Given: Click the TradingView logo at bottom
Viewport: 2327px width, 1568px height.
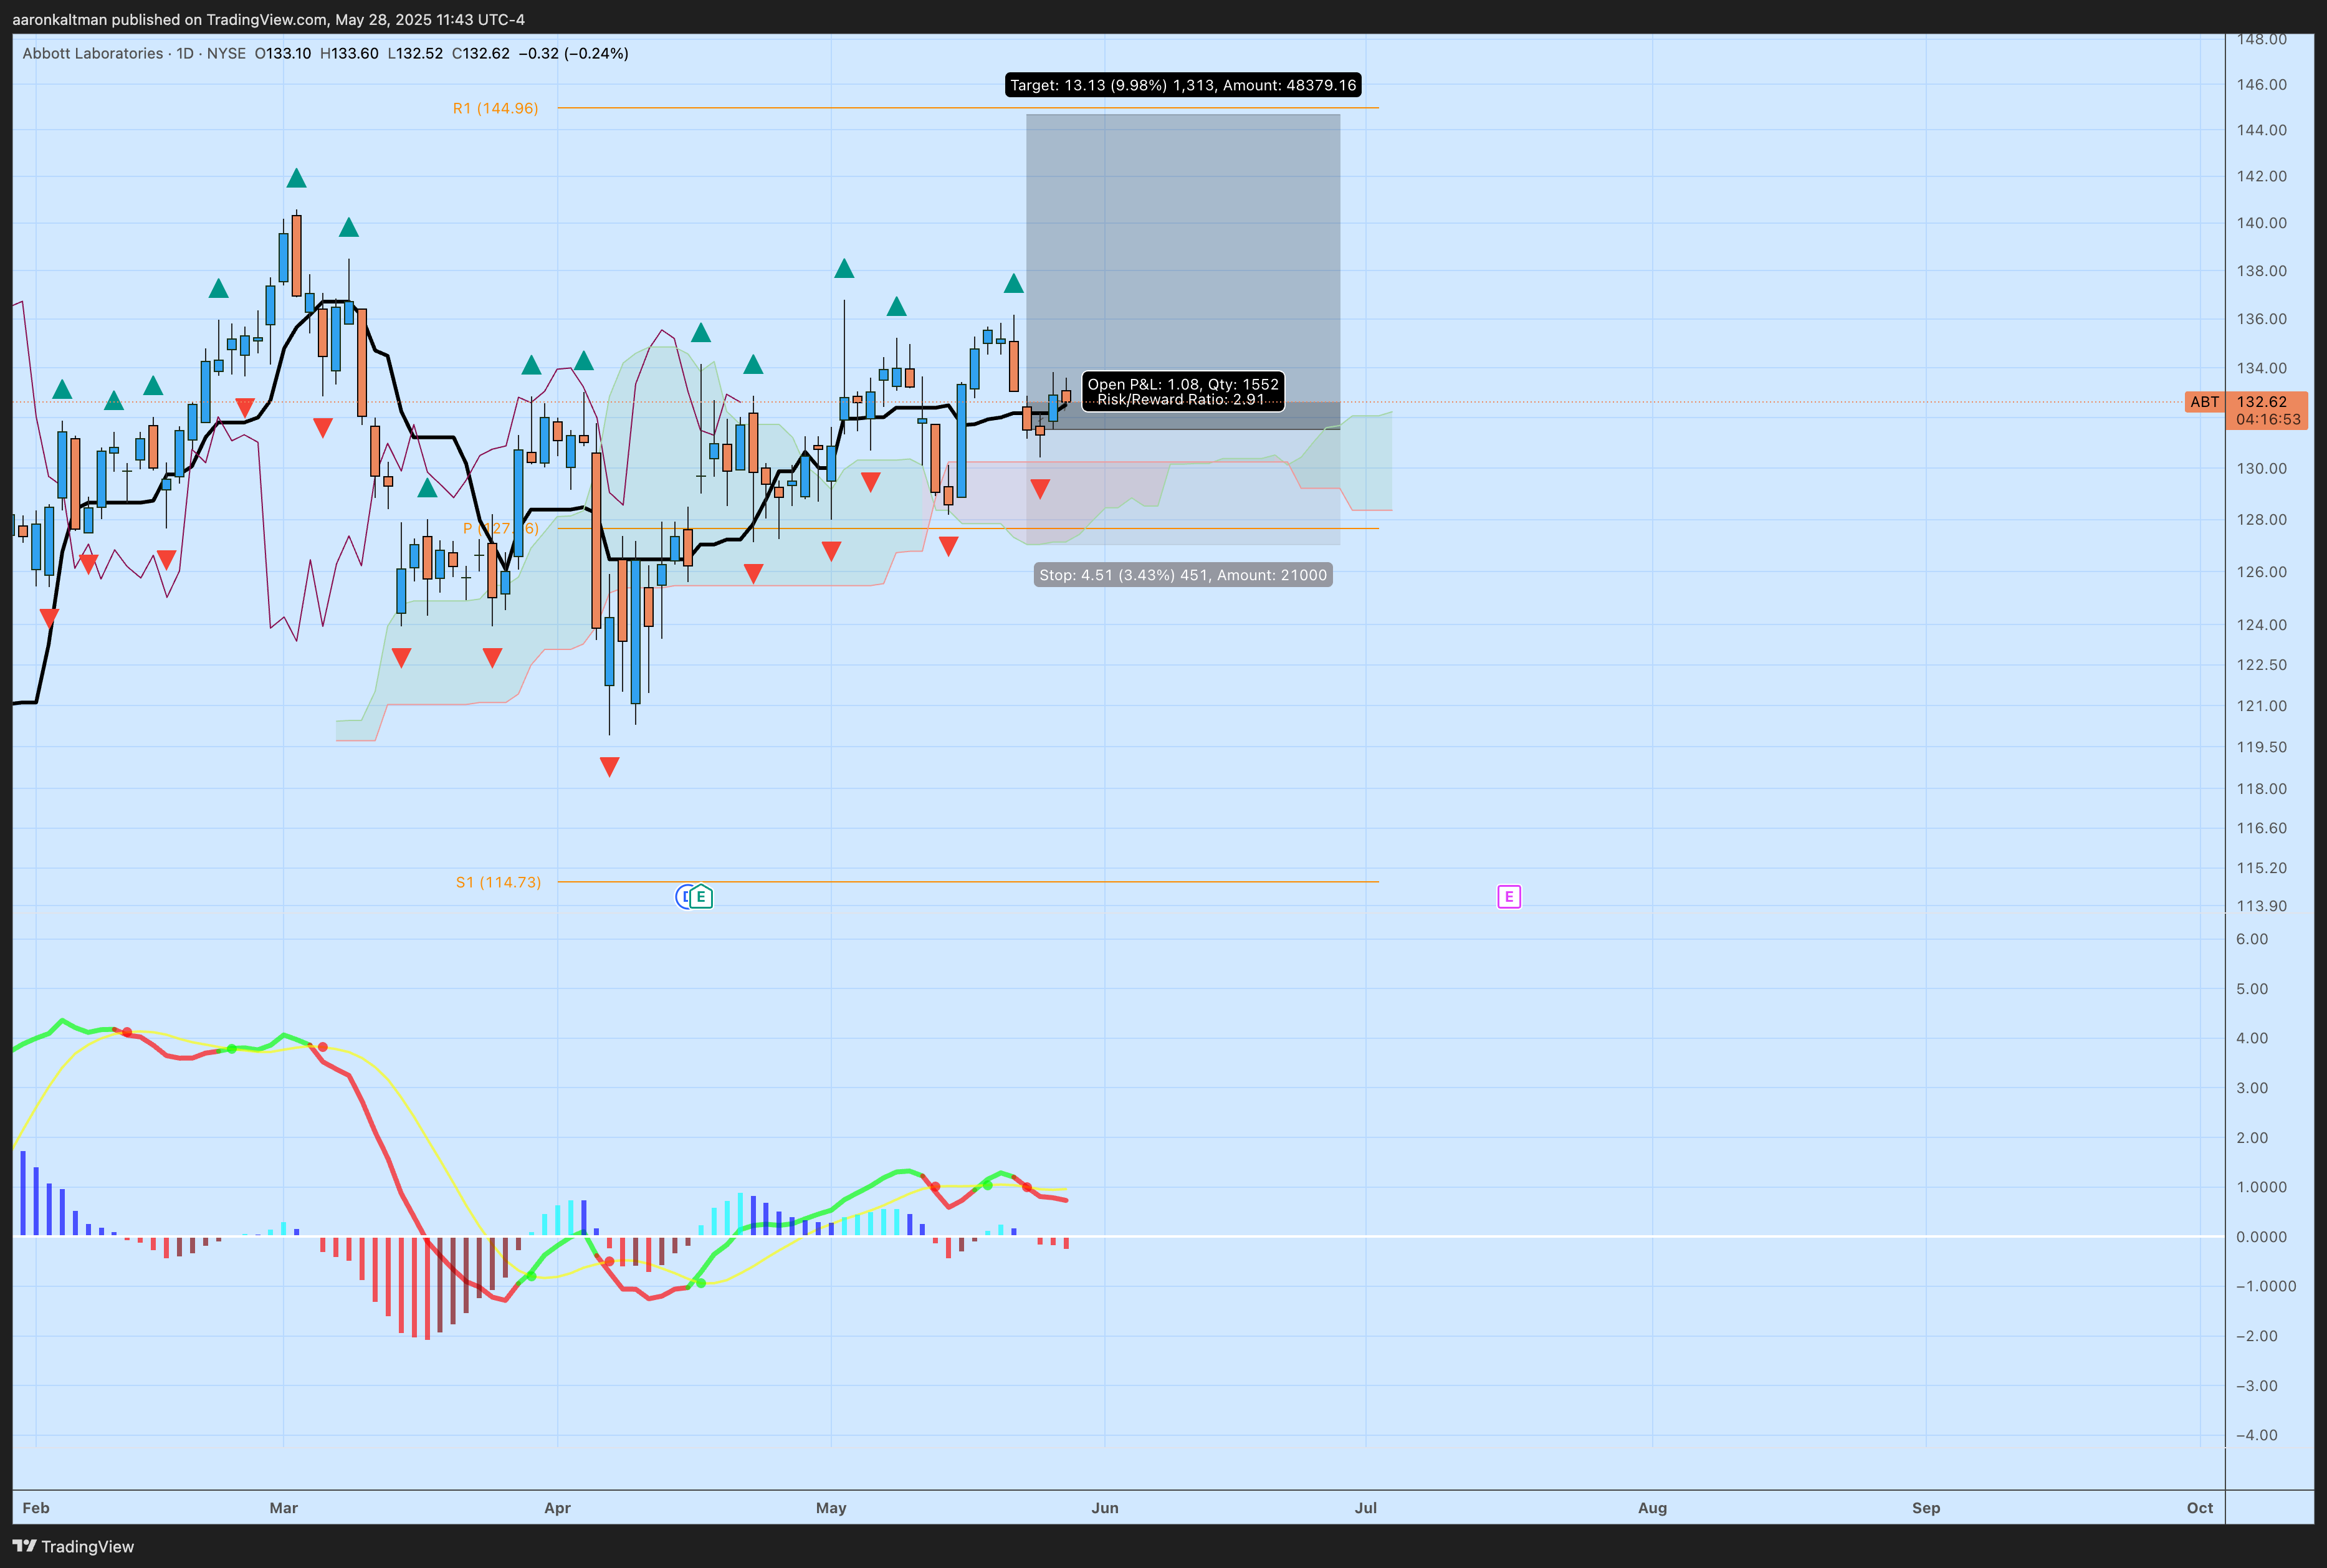Looking at the screenshot, I should pos(73,1546).
